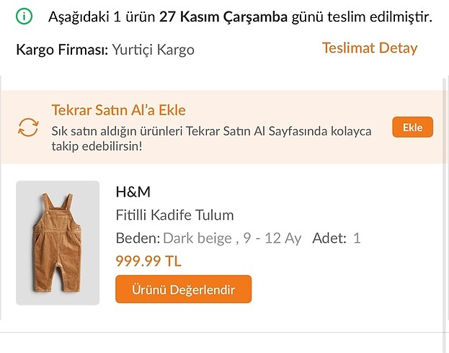Click the H&M brand name
The width and height of the screenshot is (449, 353).
click(133, 192)
